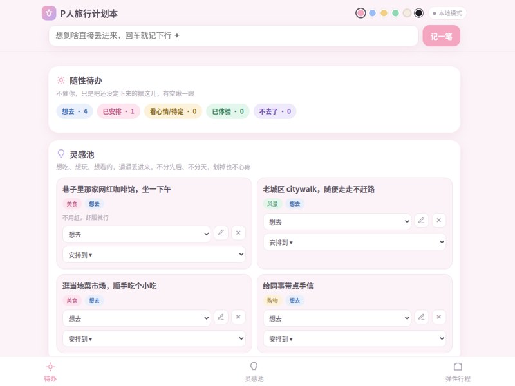The width and height of the screenshot is (515, 386).
Task: Filter by 已体验 · 0 chip
Action: (228, 111)
